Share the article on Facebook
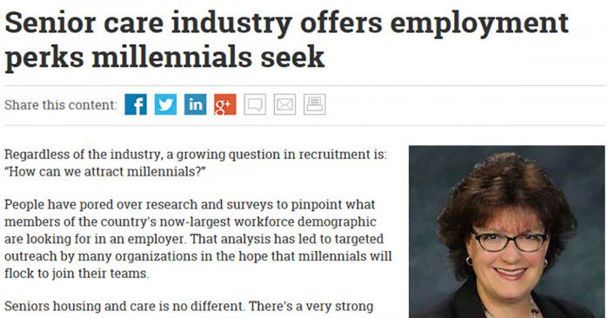This screenshot has height=318, width=609. 136,104
